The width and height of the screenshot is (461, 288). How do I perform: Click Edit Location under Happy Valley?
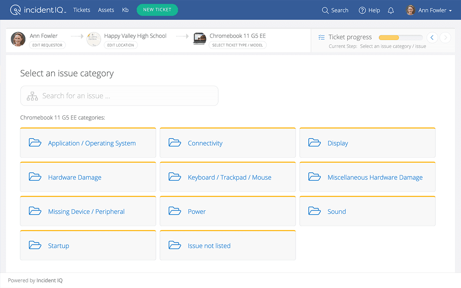(121, 45)
